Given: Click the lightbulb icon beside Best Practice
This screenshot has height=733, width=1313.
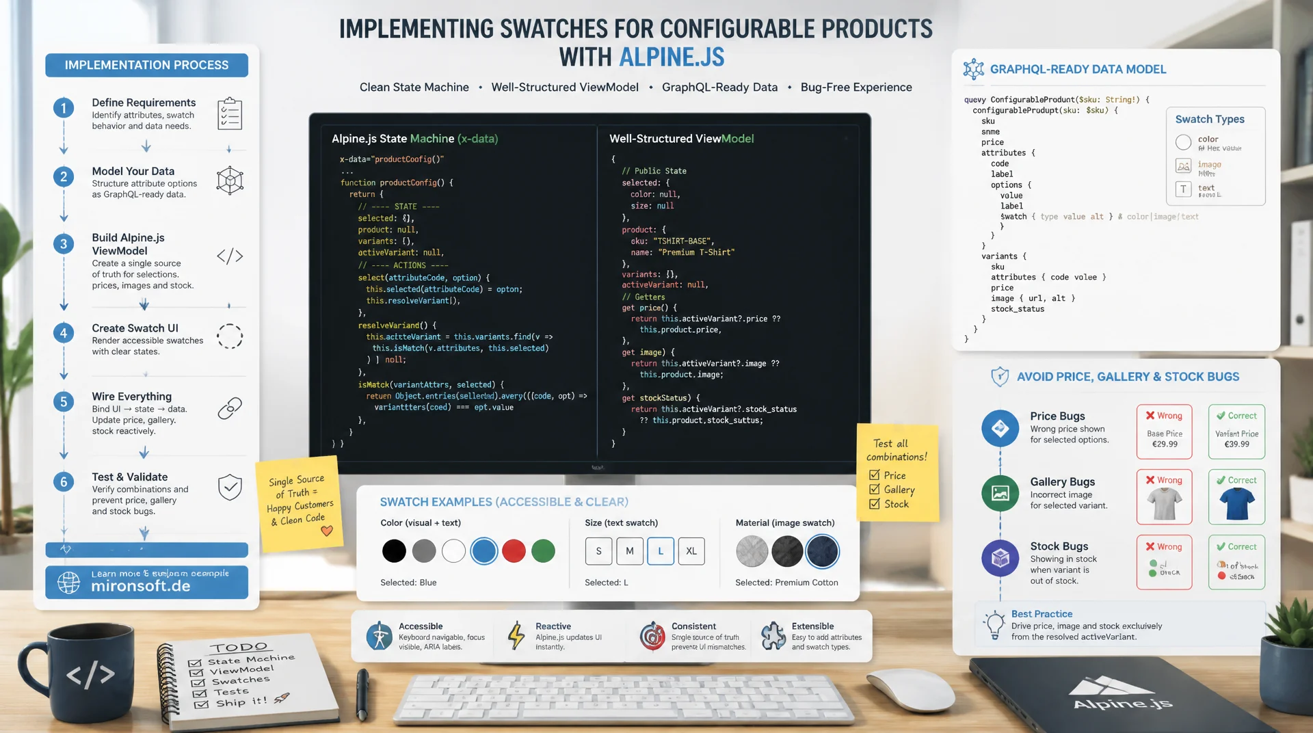Looking at the screenshot, I should tap(994, 625).
